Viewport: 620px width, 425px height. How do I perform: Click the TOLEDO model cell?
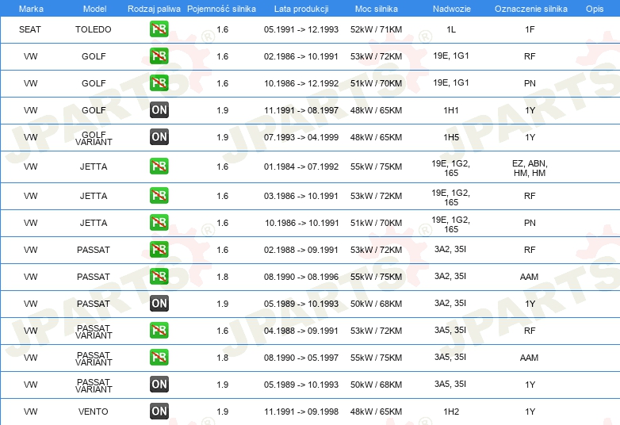tap(94, 29)
